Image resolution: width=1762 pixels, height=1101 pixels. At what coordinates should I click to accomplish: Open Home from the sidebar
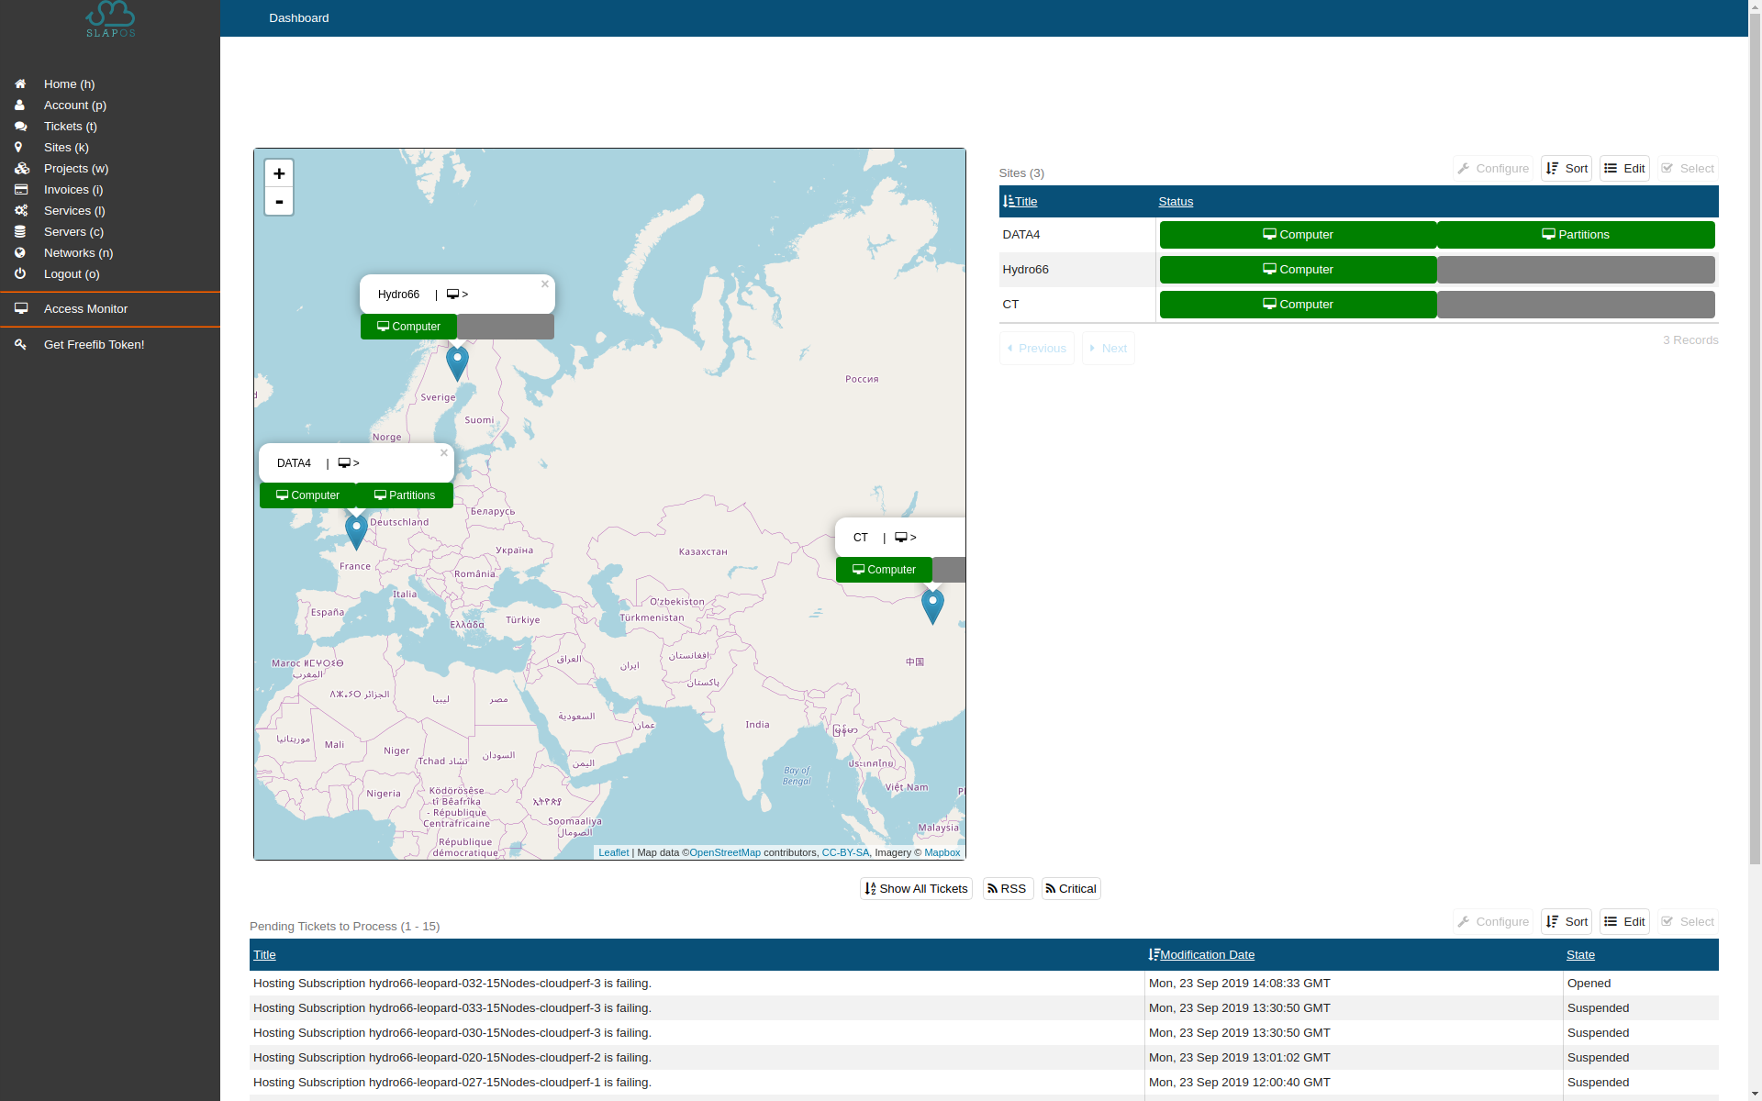coord(69,83)
